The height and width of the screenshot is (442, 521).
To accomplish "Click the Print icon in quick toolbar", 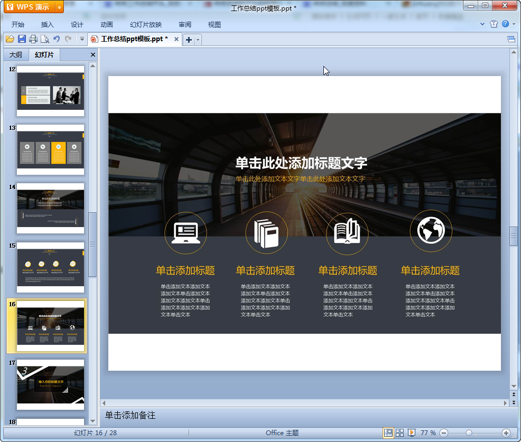I will tap(33, 39).
